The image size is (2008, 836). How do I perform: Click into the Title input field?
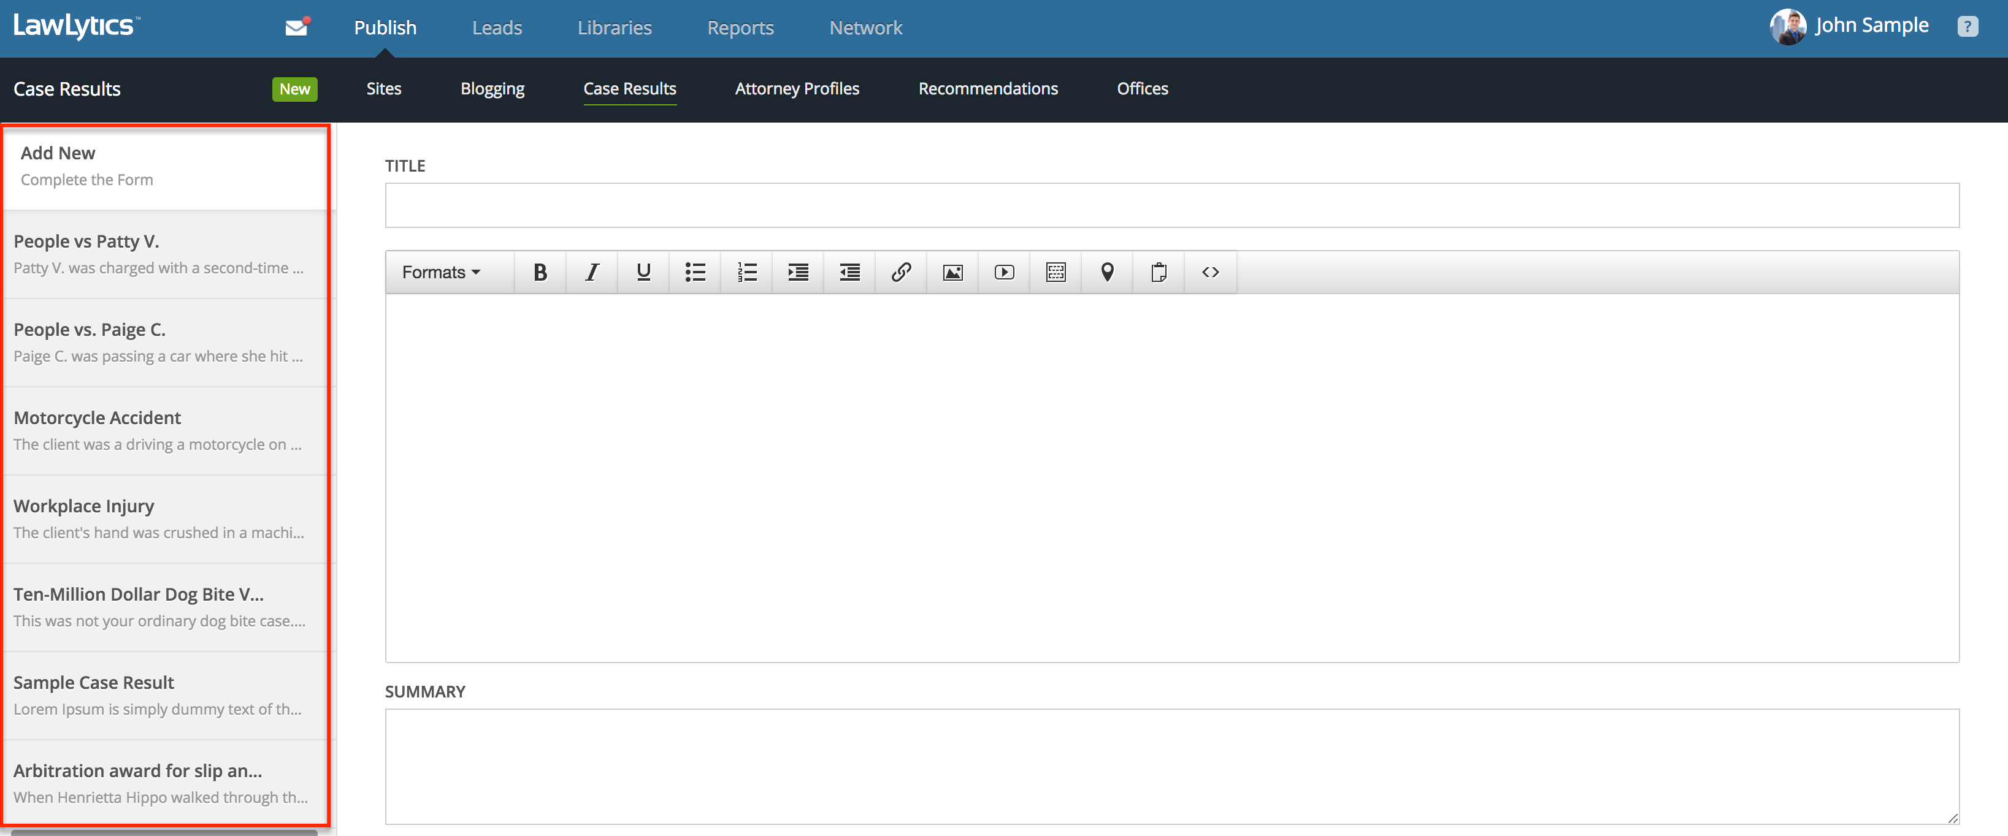pos(1171,205)
